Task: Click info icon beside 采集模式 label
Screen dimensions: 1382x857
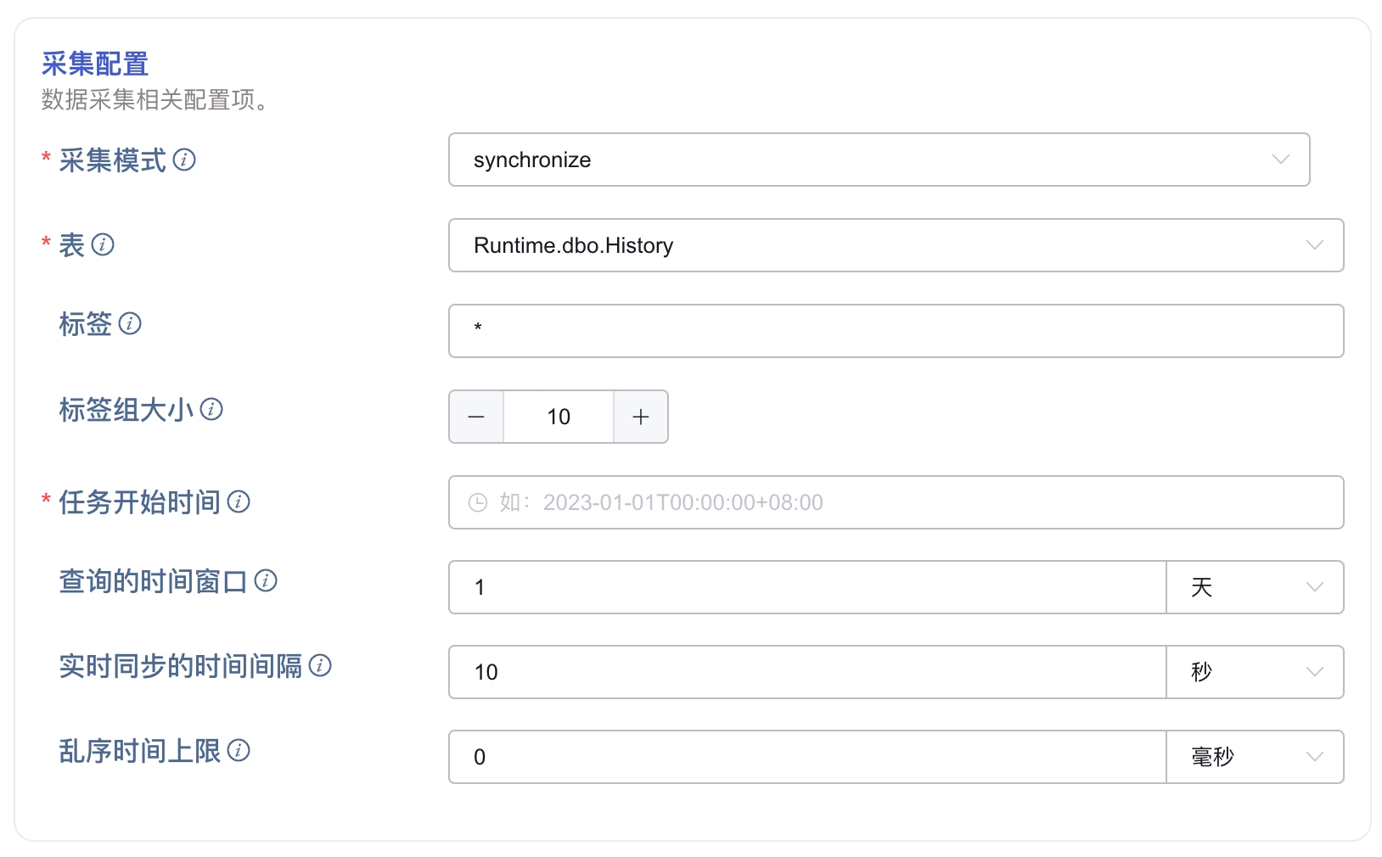Action: (184, 160)
